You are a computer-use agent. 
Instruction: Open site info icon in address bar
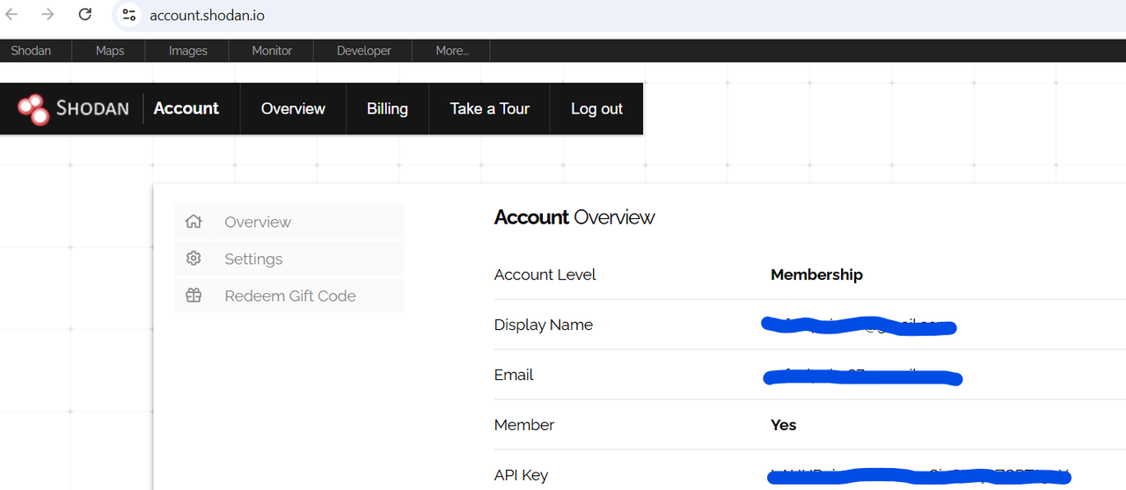pos(129,15)
